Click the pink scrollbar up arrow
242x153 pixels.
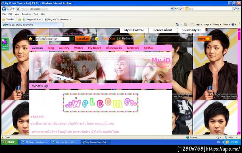(x=239, y=30)
